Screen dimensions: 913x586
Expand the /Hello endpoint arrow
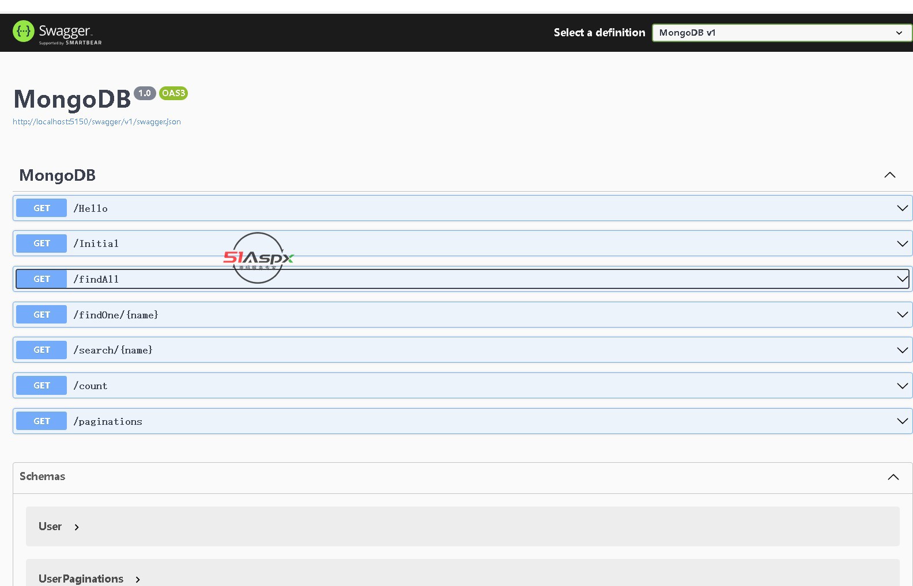coord(903,208)
